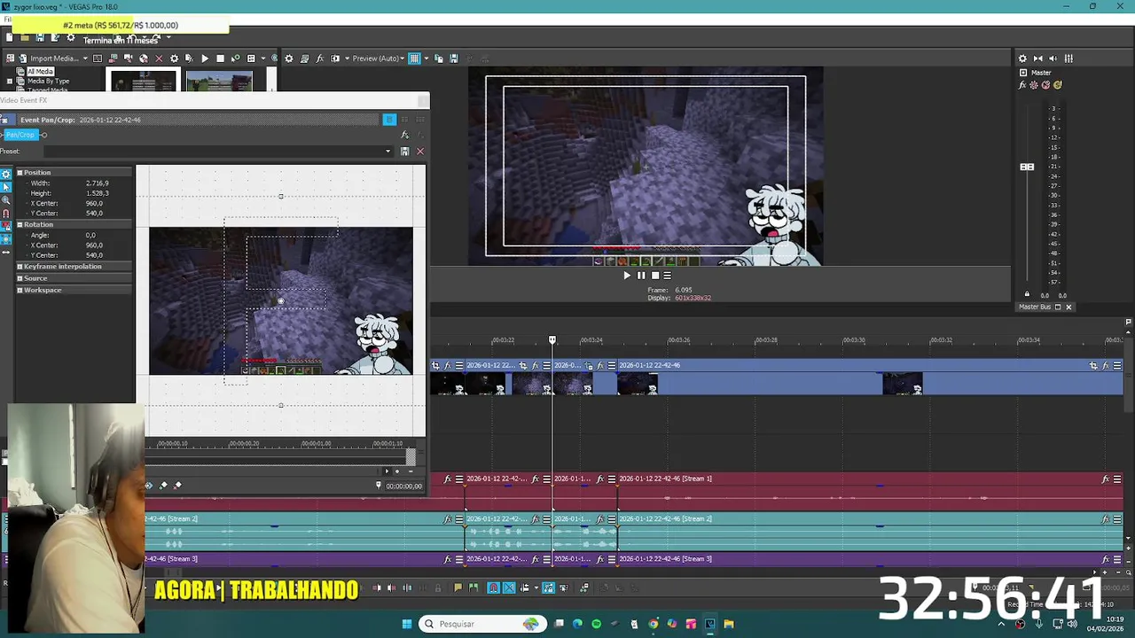Image resolution: width=1135 pixels, height=638 pixels.
Task: Open Plug-In Chain icon in Video Event FX
Action: tap(404, 135)
